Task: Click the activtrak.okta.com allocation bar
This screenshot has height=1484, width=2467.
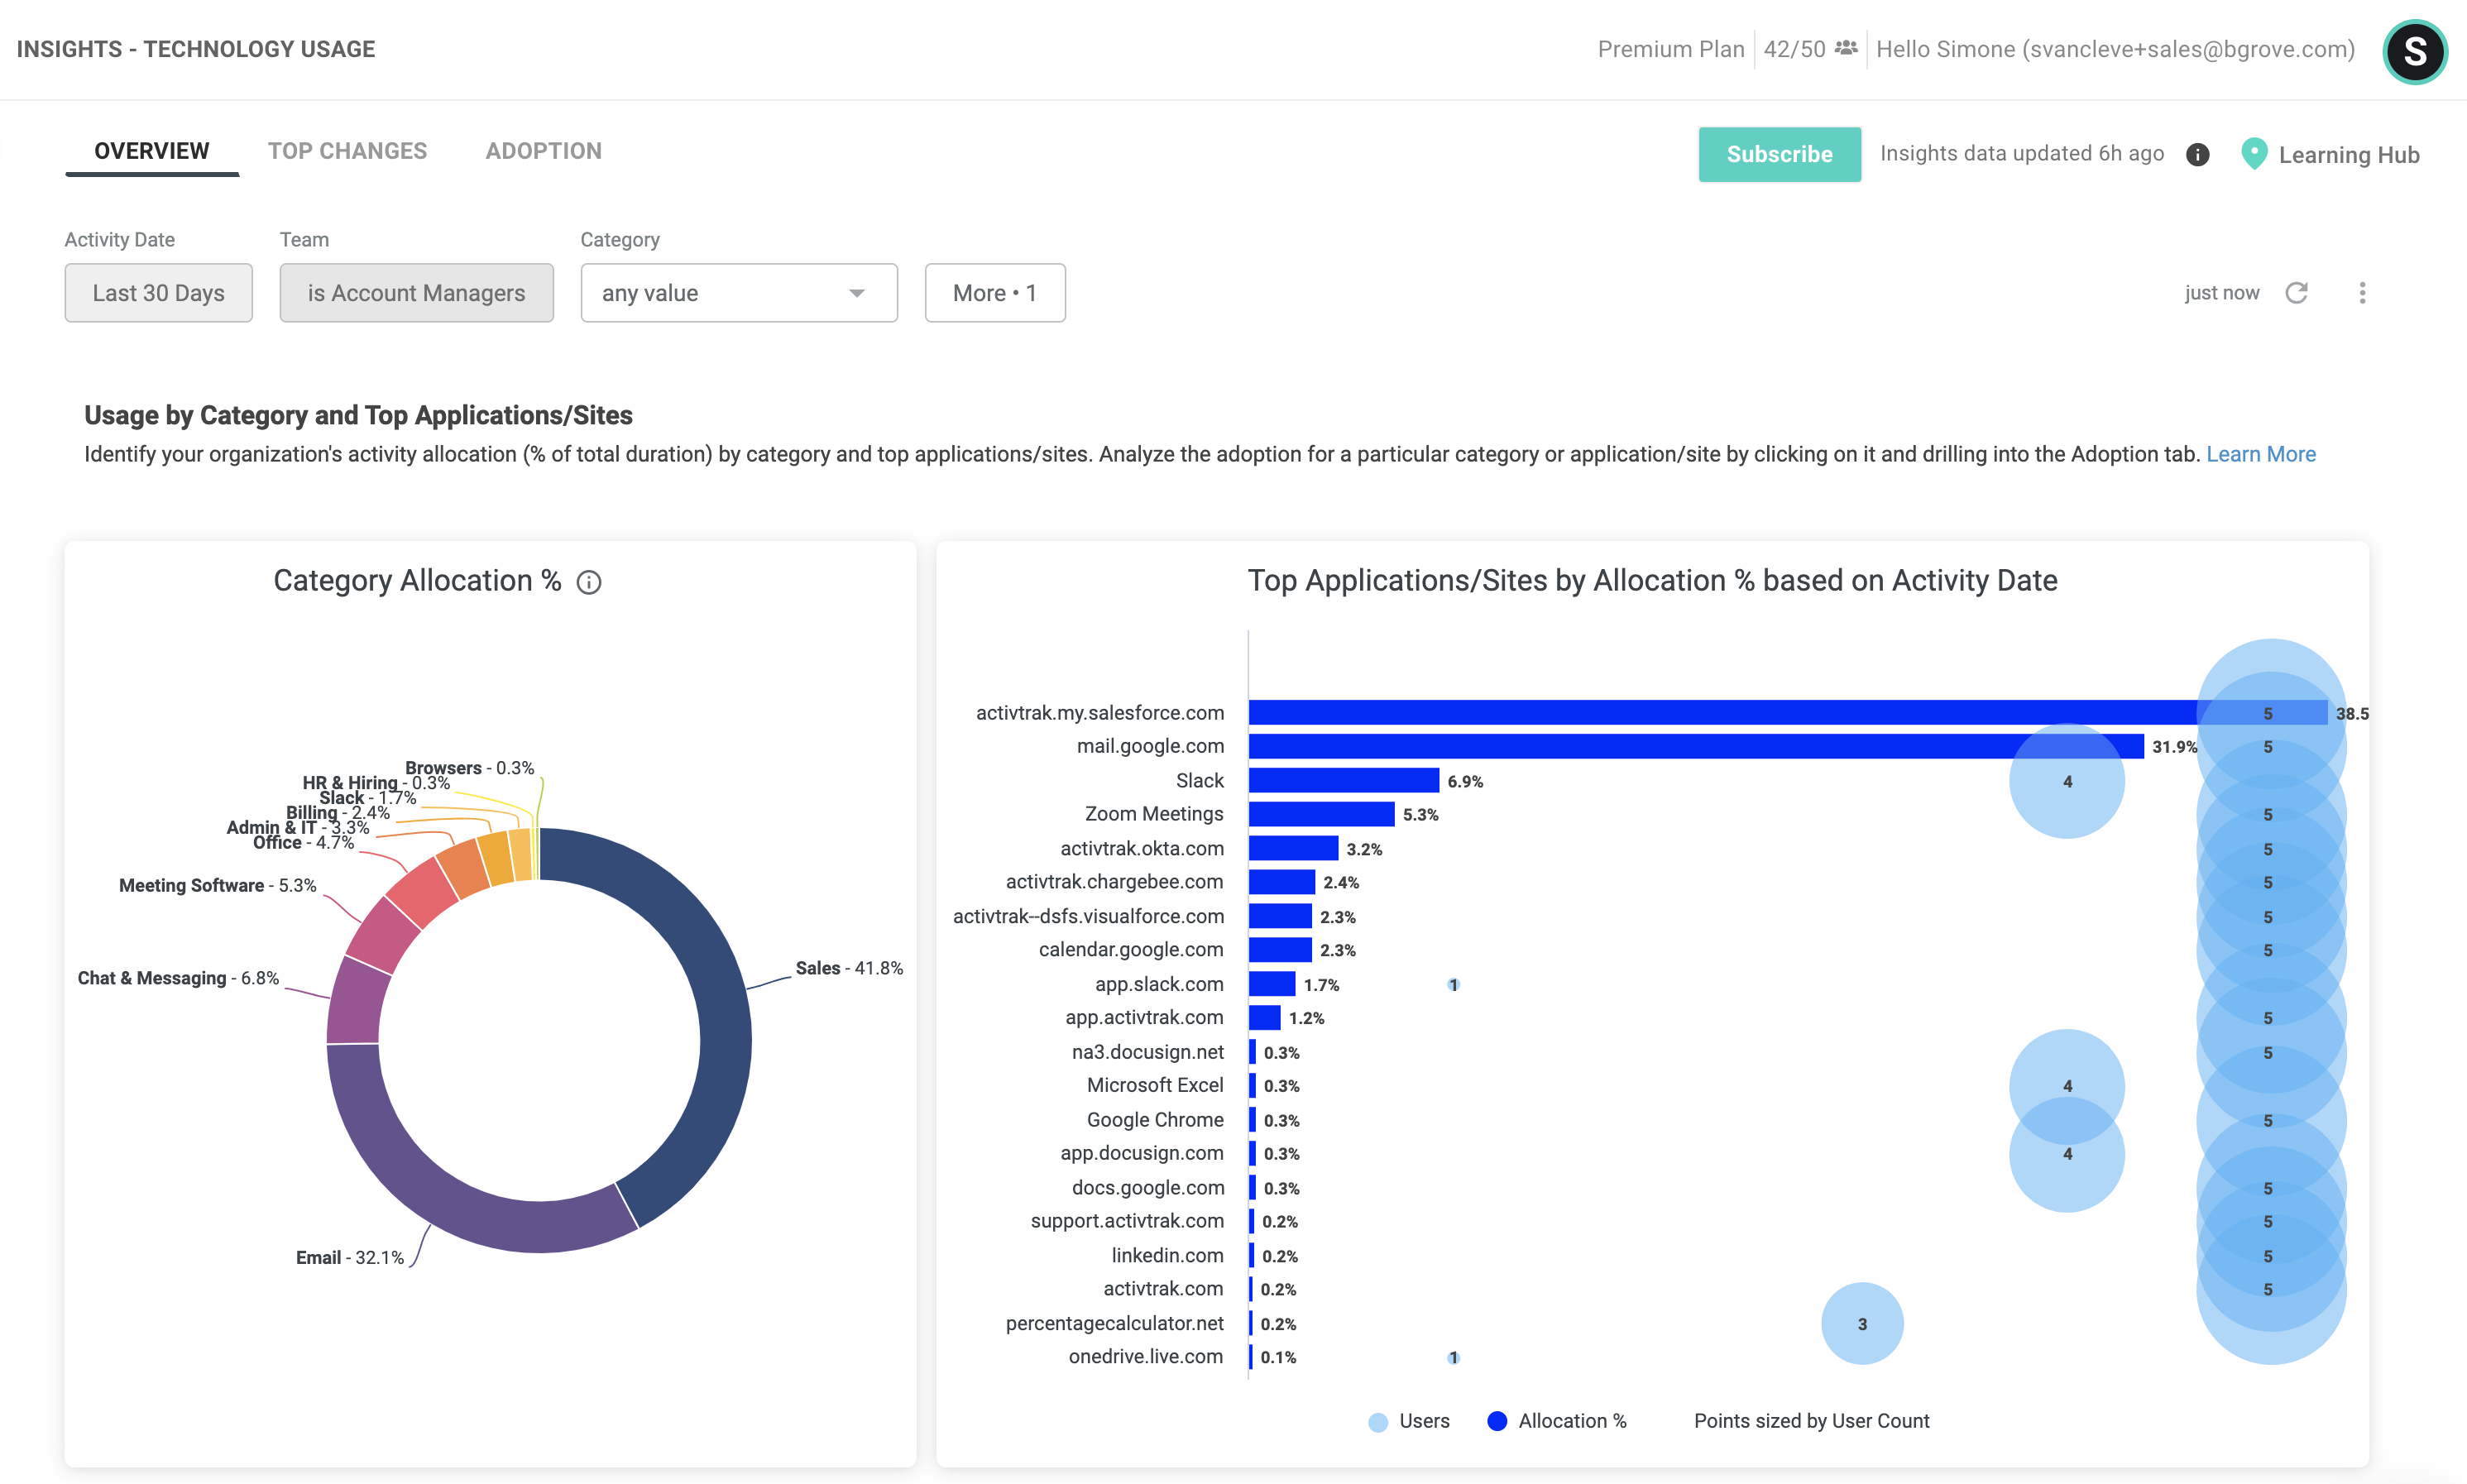Action: click(1293, 848)
